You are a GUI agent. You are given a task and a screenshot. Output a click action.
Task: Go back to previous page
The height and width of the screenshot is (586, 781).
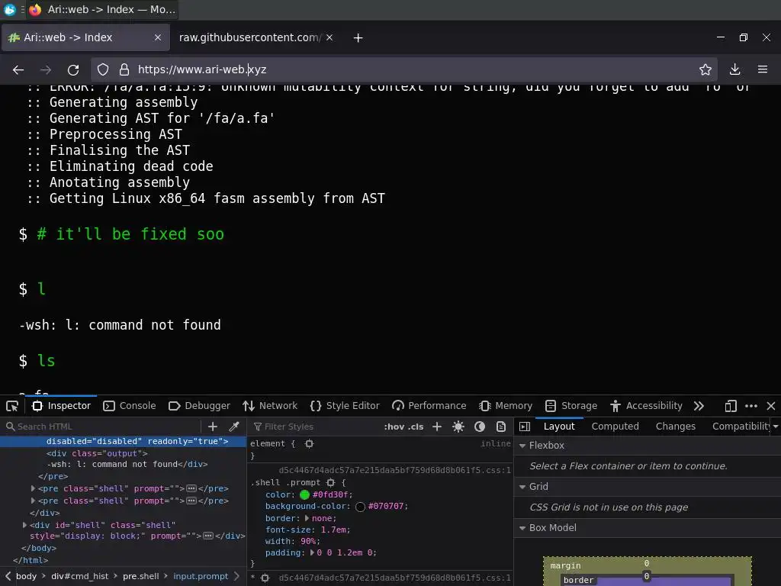point(18,69)
